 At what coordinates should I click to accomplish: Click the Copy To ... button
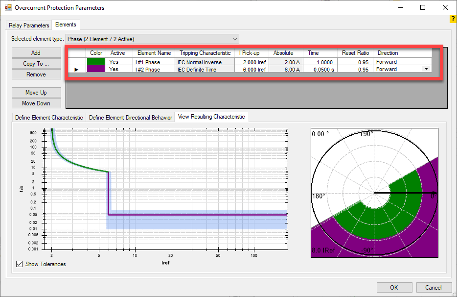click(36, 64)
